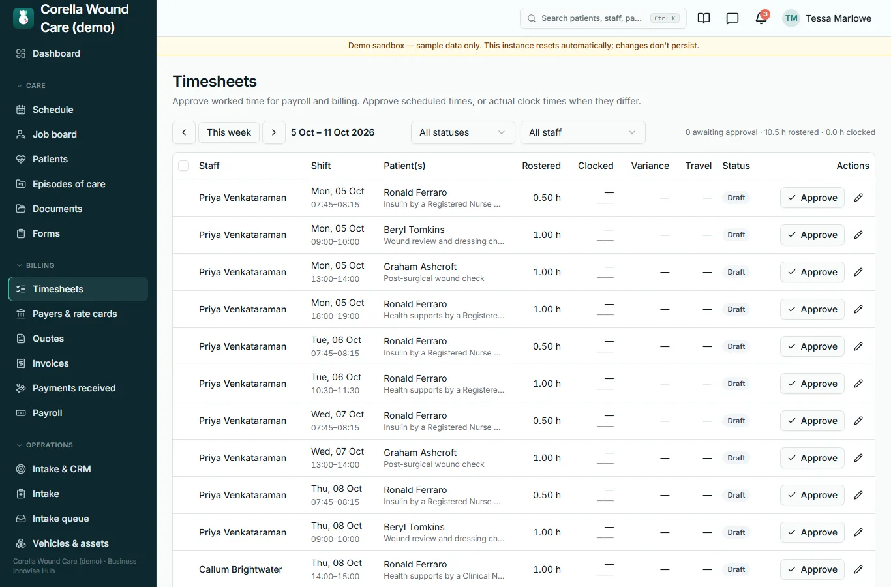The height and width of the screenshot is (587, 891).
Task: Edit Wed 13:00–14:00 Graham Ashcroft pencil
Action: coord(858,458)
